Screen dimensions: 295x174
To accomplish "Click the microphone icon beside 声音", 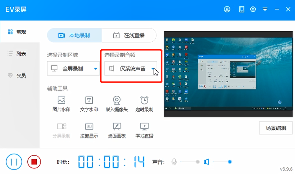I will pyautogui.click(x=174, y=162).
